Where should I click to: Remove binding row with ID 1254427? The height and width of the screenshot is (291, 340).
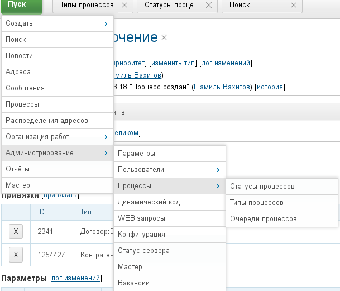(x=16, y=255)
